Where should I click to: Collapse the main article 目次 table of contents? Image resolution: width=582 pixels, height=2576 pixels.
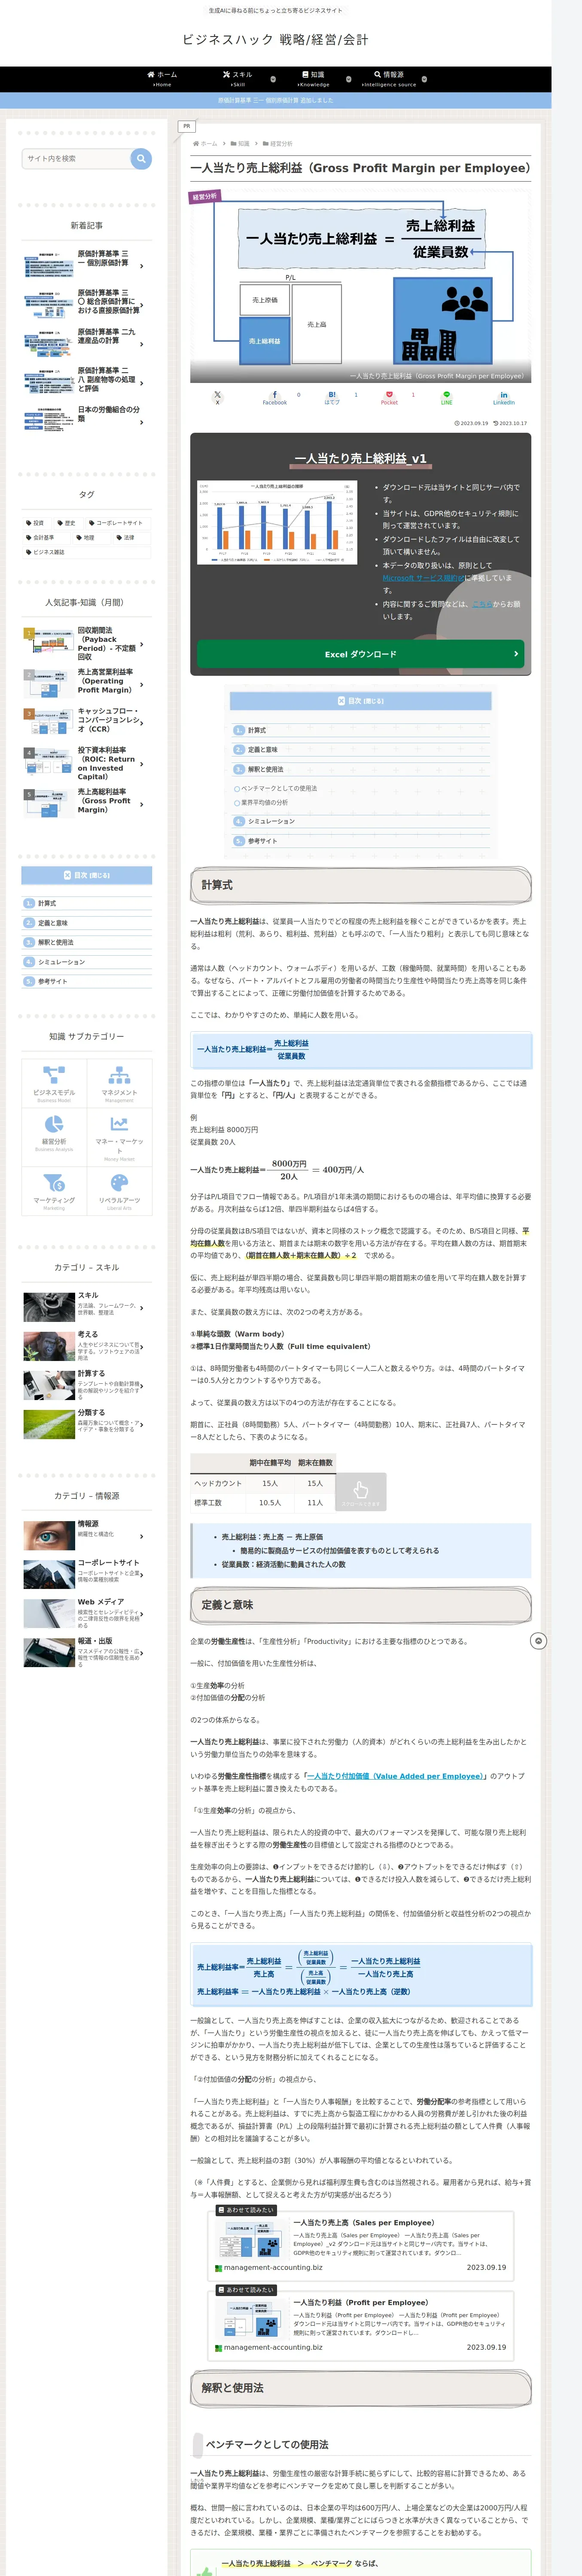coord(361,701)
